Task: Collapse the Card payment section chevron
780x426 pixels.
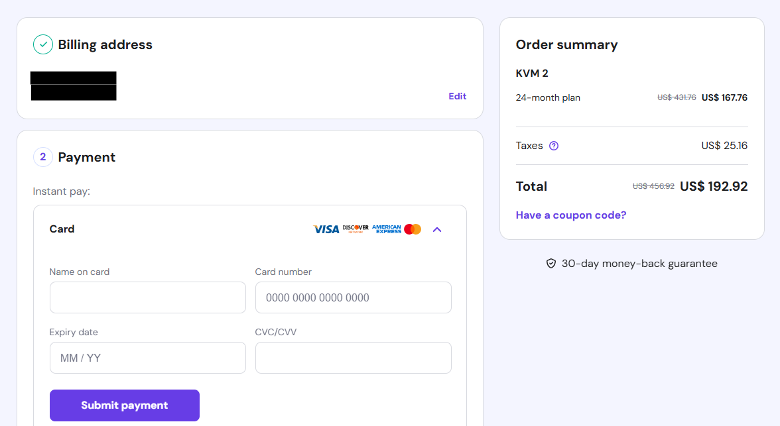Action: tap(436, 229)
